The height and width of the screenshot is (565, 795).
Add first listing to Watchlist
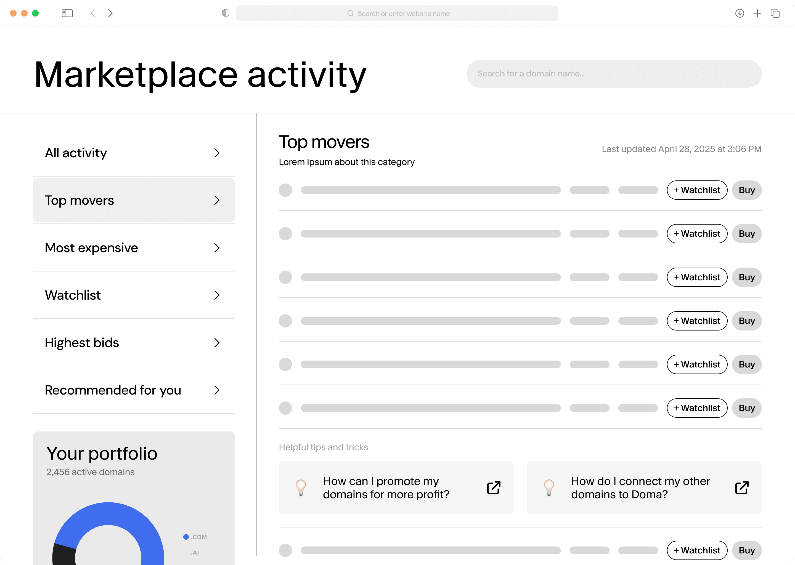(x=697, y=190)
